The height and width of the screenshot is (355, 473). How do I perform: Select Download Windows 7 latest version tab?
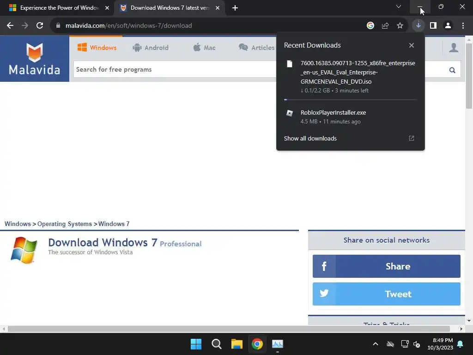click(169, 8)
